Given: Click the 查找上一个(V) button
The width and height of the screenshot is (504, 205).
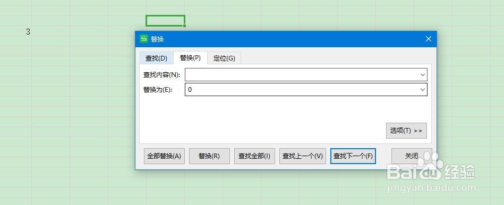Looking at the screenshot, I should coord(303,156).
